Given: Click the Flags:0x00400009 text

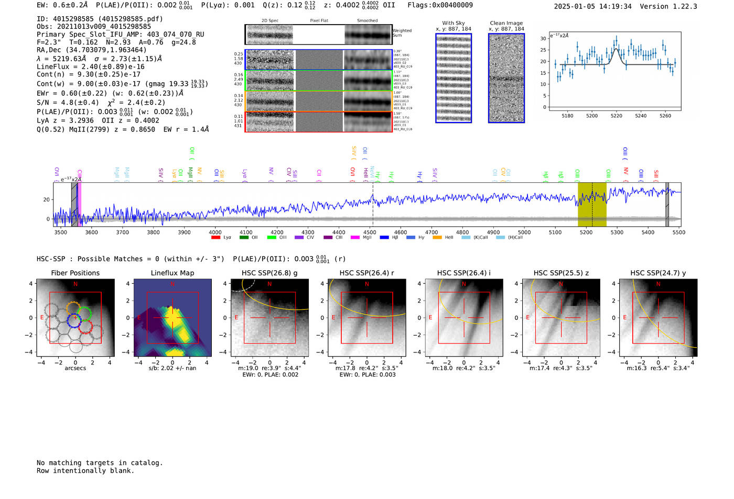Looking at the screenshot, I should coord(440,5).
